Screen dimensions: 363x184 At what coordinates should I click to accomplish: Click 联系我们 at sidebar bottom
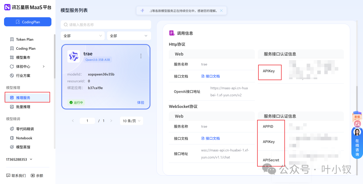16,176
